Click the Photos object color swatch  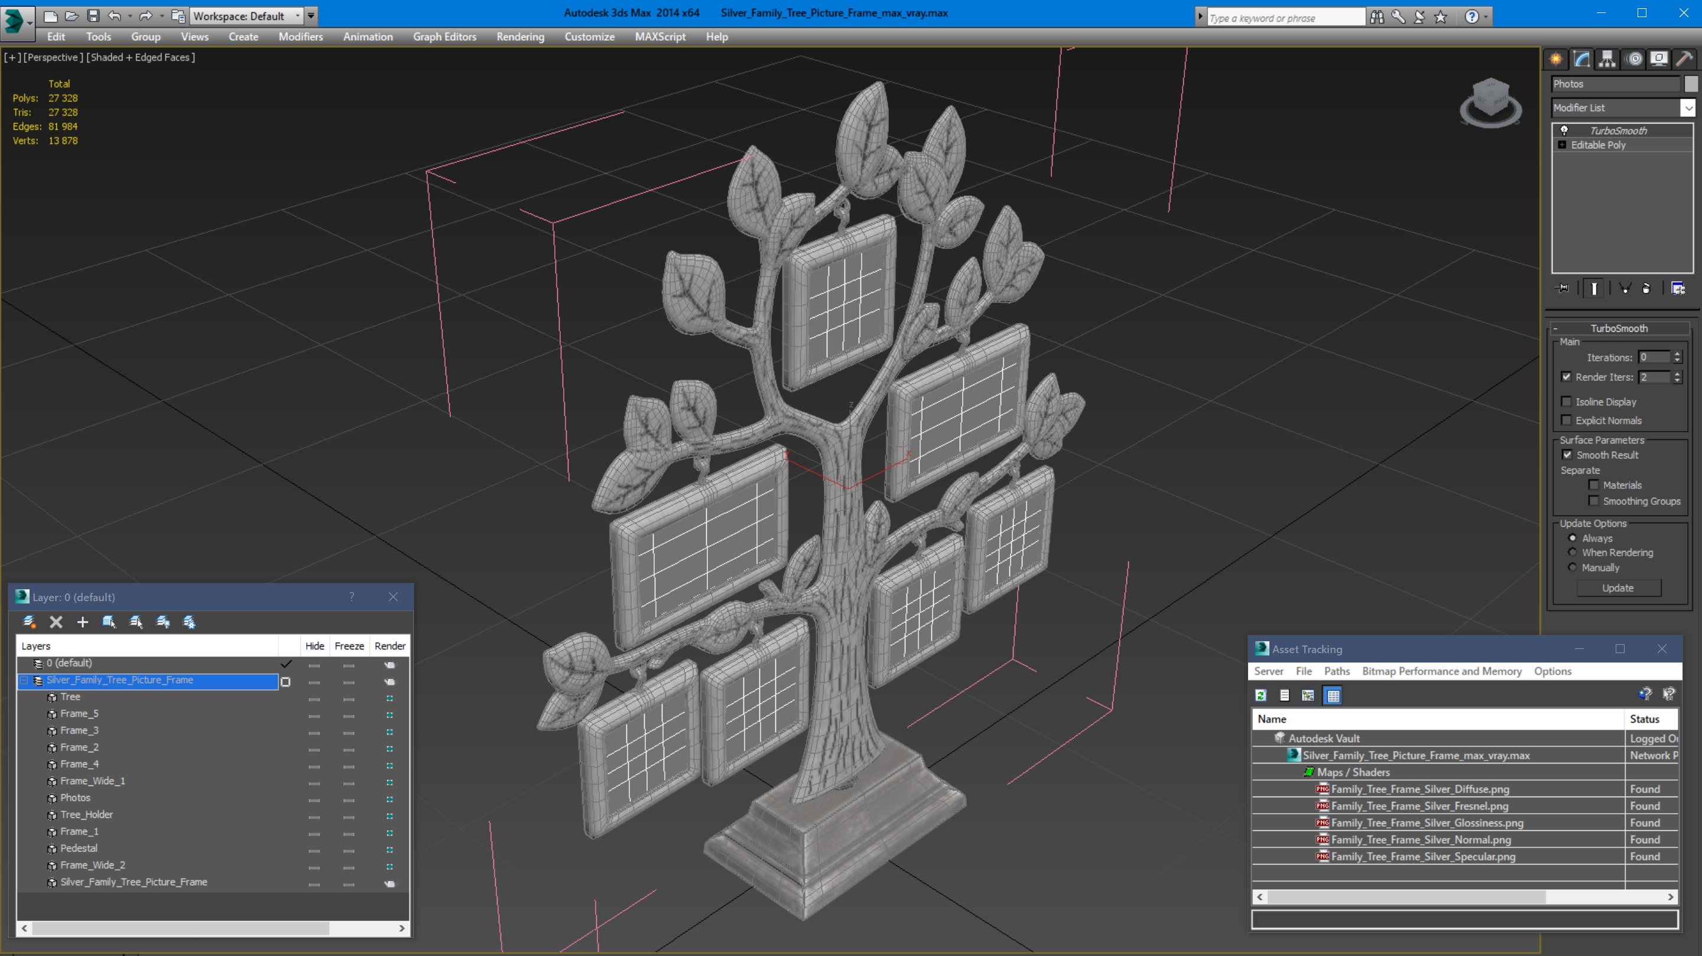click(x=1691, y=84)
